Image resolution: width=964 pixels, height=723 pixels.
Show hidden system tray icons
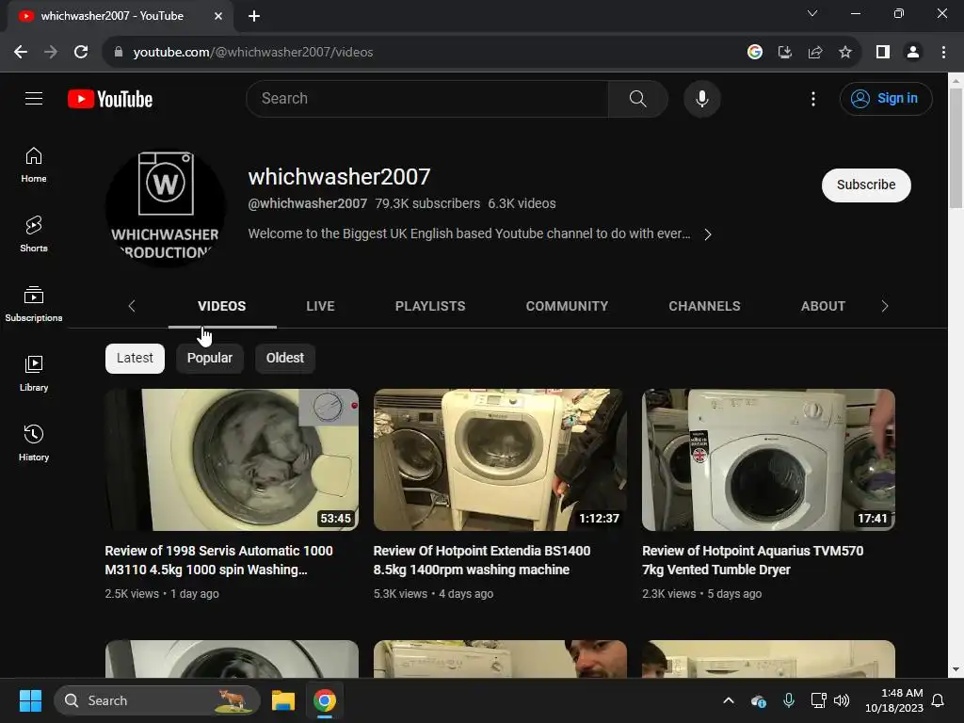tap(729, 700)
